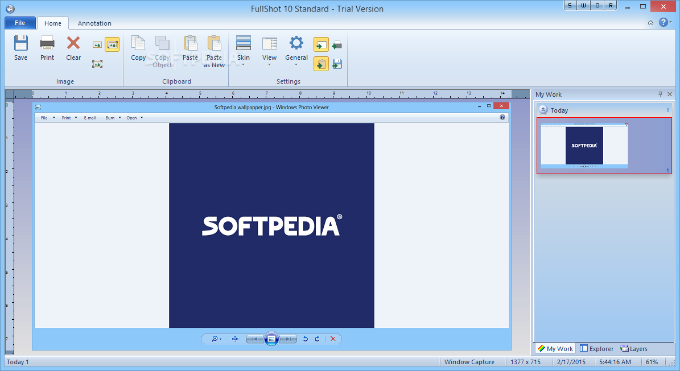Click Paste as New
Screen dimensions: 680x371
click(x=214, y=51)
